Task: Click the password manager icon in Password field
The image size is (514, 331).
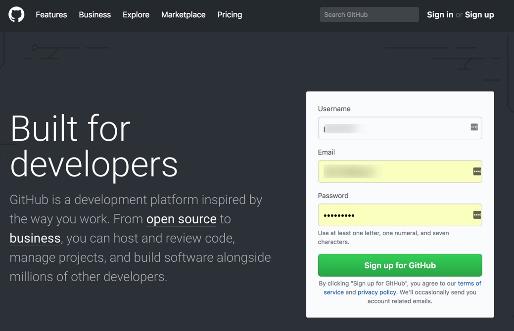Action: (476, 215)
